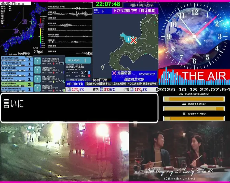The width and height of the screenshot is (230, 183).
Task: Select 福島県会津 M1.4 row in quake list
Action: pyautogui.click(x=17, y=69)
